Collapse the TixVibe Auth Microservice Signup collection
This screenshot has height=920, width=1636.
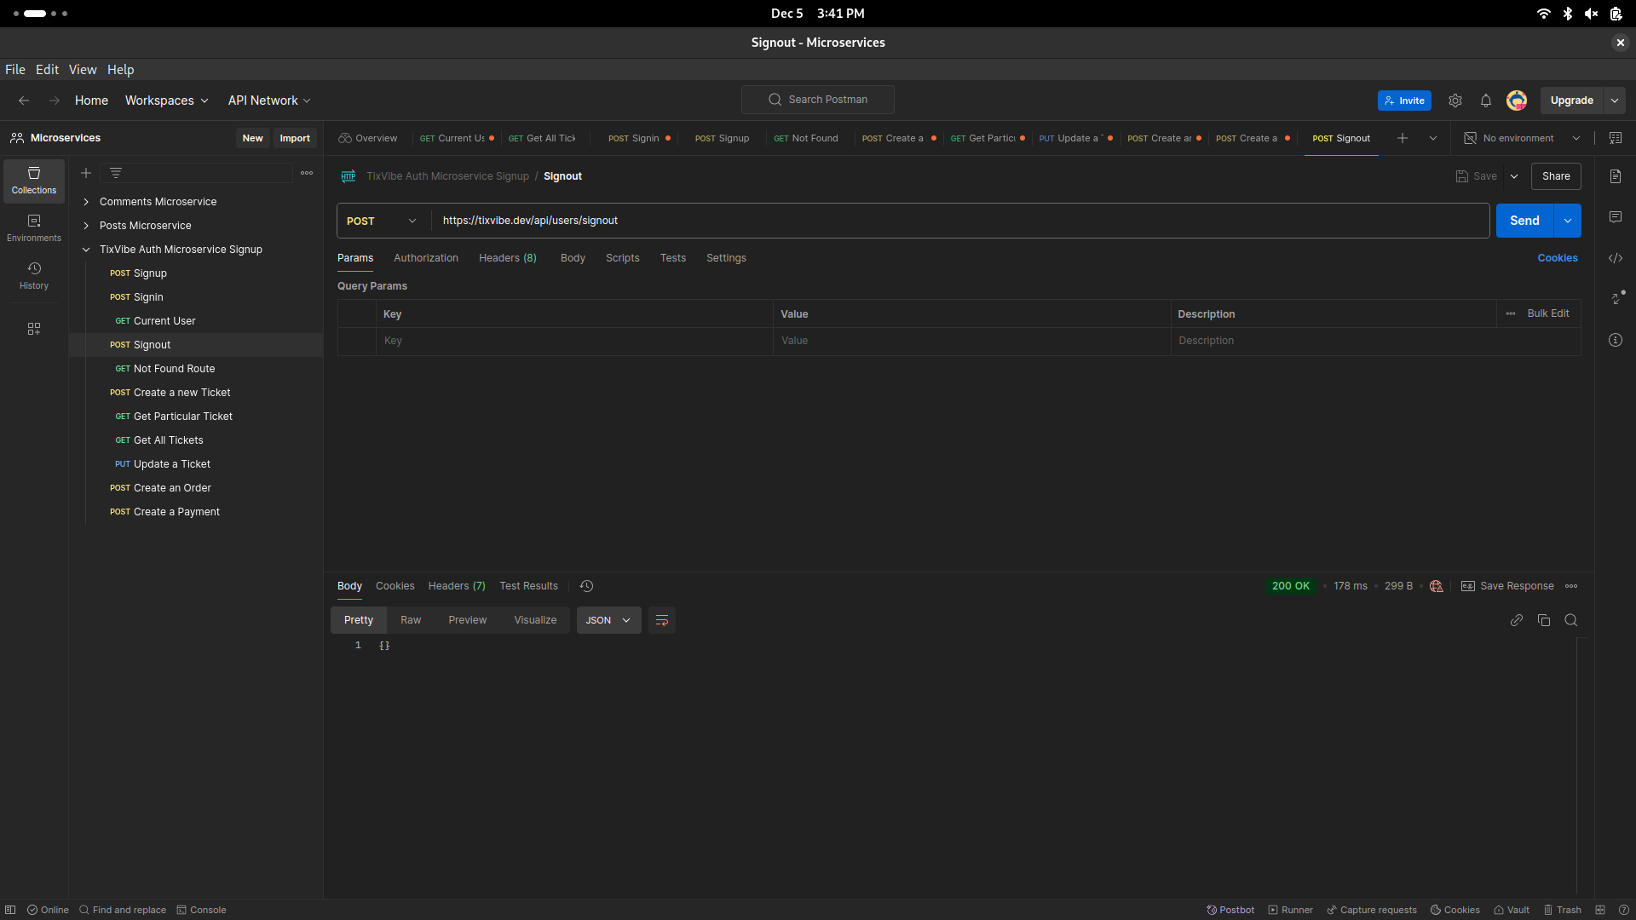click(86, 250)
